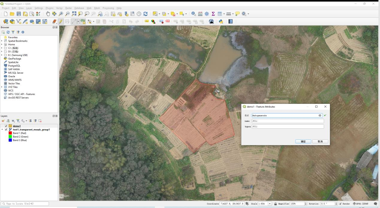Click the Identify Features tool
The height and width of the screenshot is (208, 380).
(193, 14)
